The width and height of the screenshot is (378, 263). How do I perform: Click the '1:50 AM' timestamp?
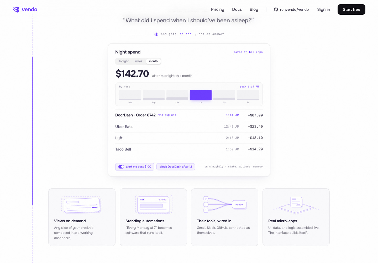233,149
